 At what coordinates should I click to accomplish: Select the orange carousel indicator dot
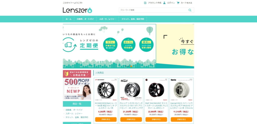131,66
